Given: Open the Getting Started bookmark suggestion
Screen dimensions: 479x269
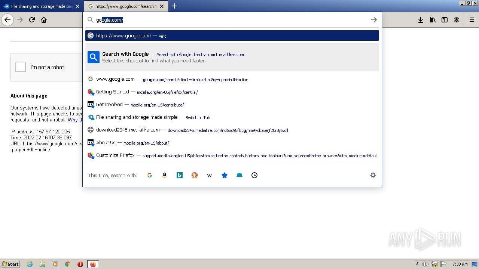Looking at the screenshot, I should click(x=232, y=92).
